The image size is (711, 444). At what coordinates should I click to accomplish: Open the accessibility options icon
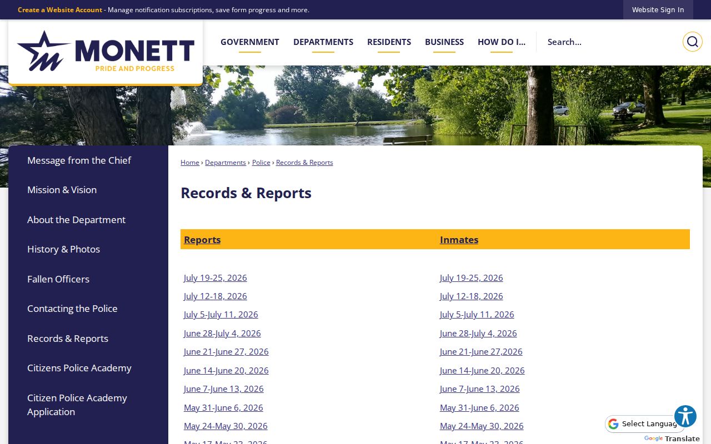tap(685, 416)
